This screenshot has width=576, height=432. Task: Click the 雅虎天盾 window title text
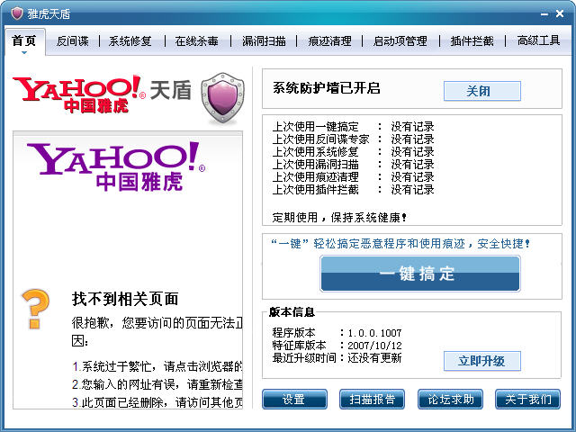pyautogui.click(x=49, y=14)
